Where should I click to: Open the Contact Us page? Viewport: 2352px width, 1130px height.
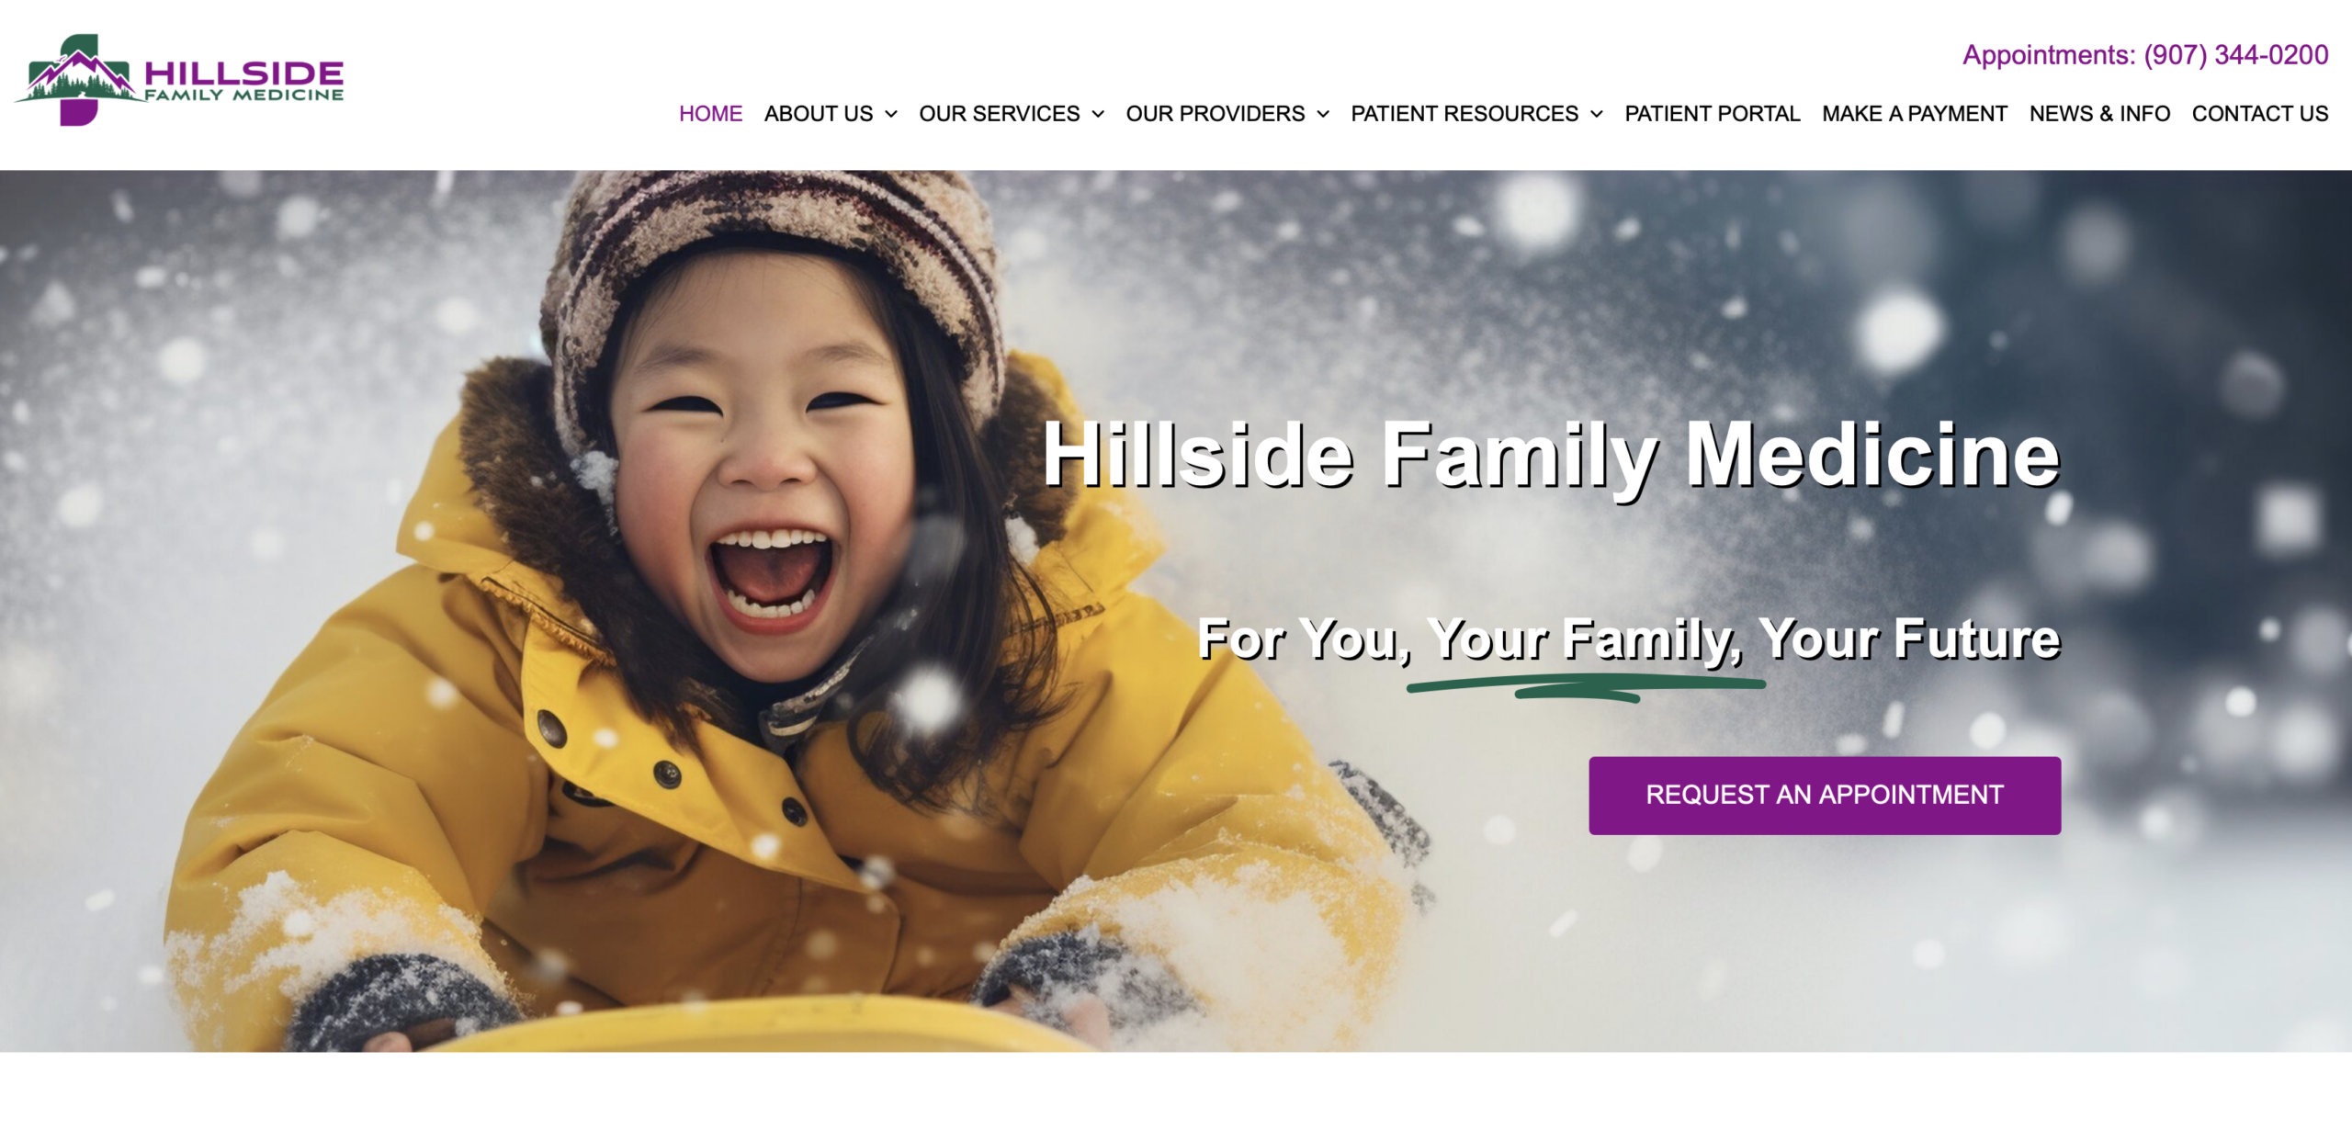coord(2260,114)
